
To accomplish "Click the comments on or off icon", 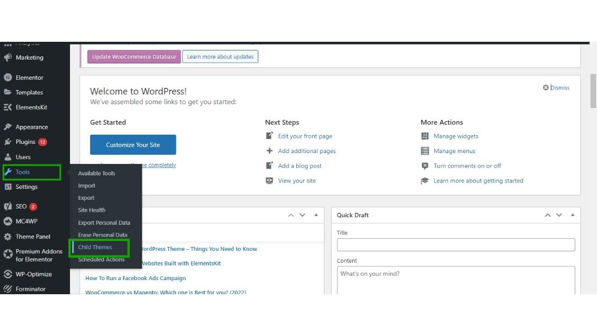I will pyautogui.click(x=425, y=166).
